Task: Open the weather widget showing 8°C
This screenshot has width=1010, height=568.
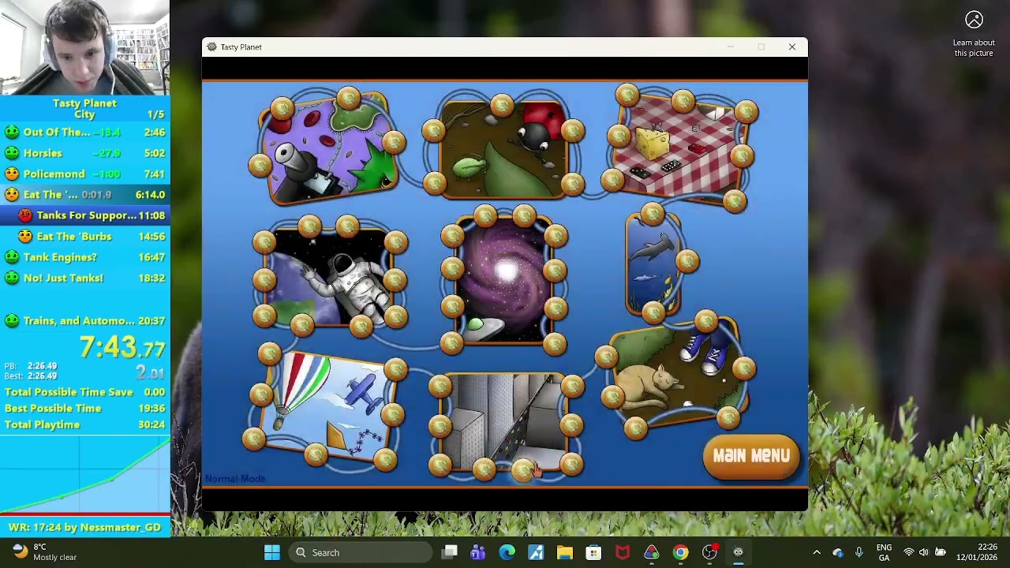Action: click(x=44, y=552)
